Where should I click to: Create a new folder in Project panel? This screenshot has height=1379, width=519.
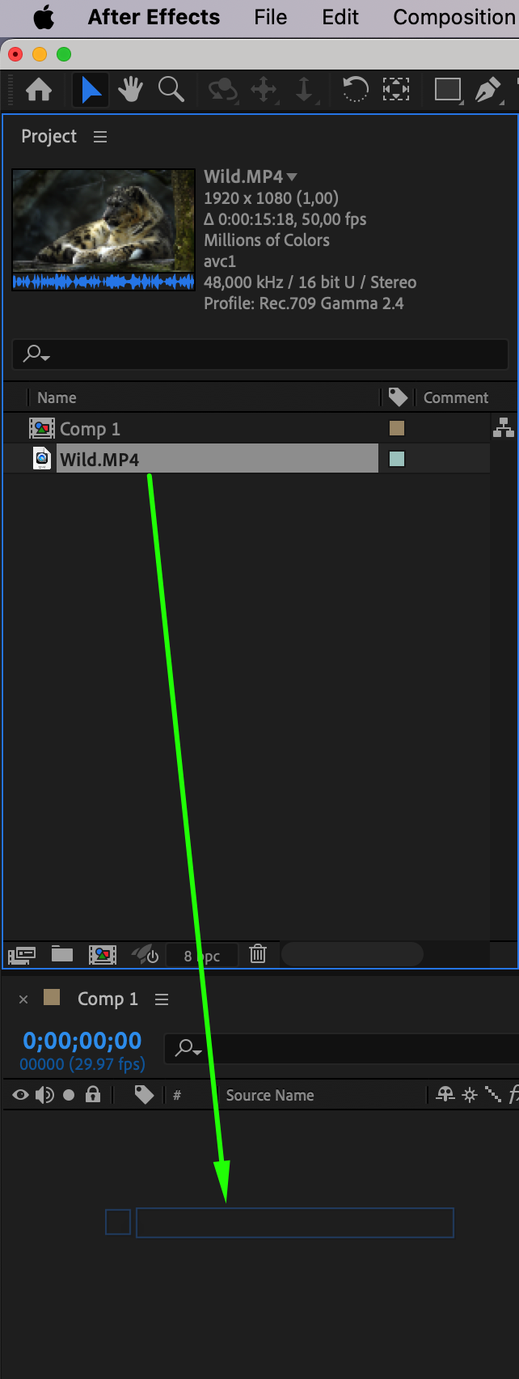(62, 954)
